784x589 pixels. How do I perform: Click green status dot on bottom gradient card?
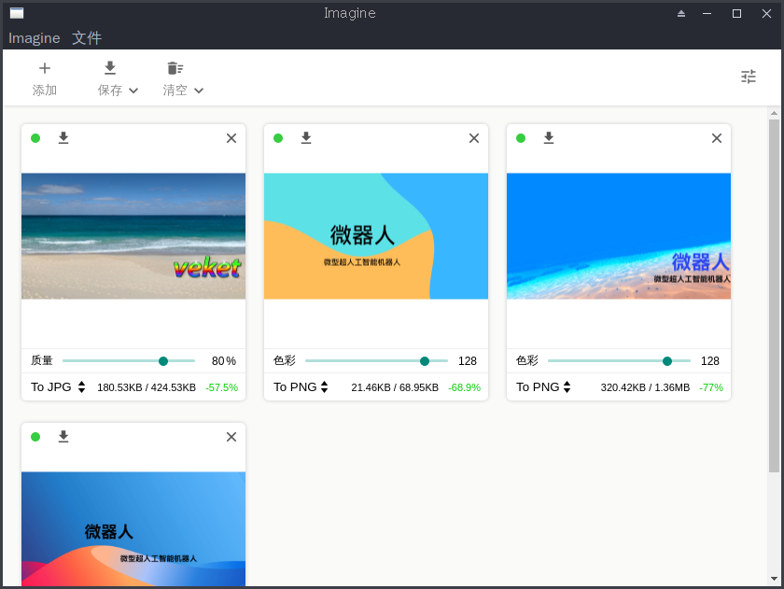point(35,437)
